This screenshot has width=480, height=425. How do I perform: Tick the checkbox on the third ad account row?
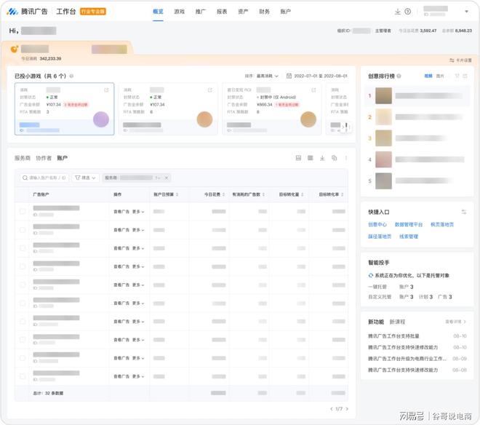click(23, 248)
